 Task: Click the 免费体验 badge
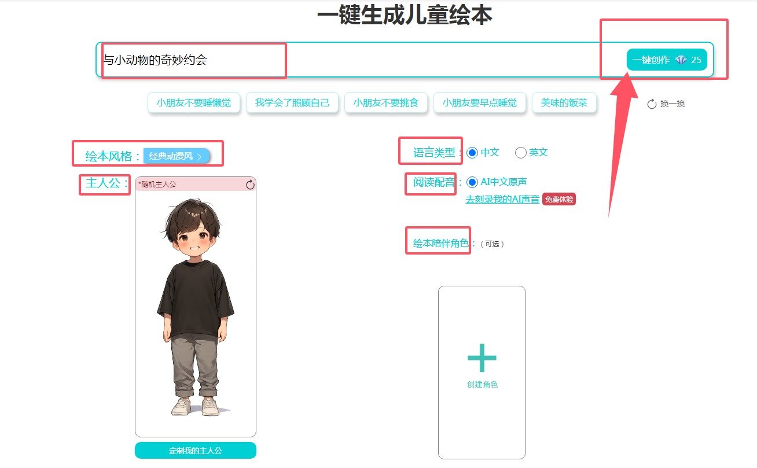[x=559, y=199]
